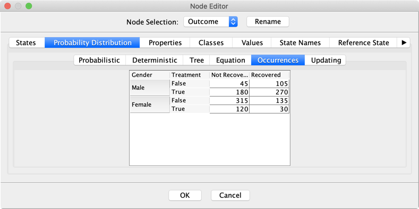Open the Node Selection dropdown showing Outcome

tap(211, 22)
